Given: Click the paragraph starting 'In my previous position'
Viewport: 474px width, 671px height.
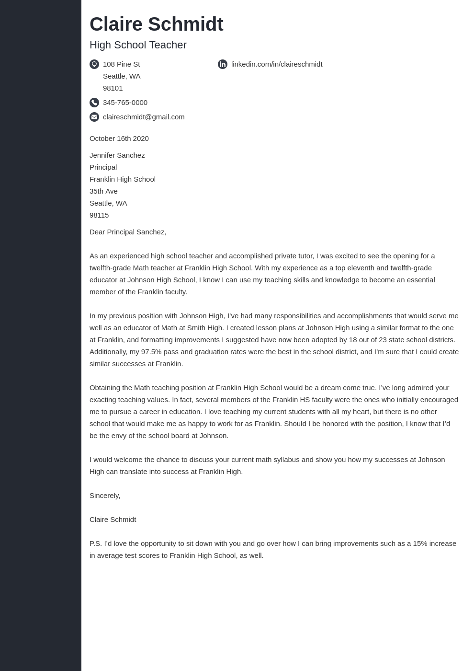Looking at the screenshot, I should click(274, 340).
